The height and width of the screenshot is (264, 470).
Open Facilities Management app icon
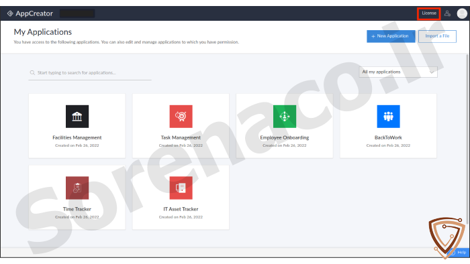[77, 117]
